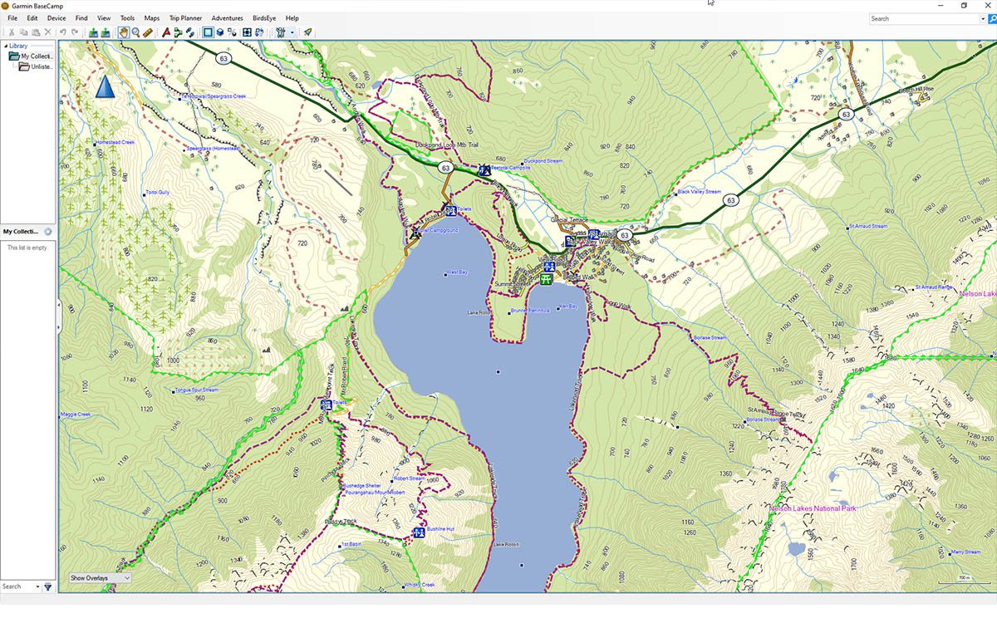
Task: Select the New Route tool
Action: tap(178, 32)
